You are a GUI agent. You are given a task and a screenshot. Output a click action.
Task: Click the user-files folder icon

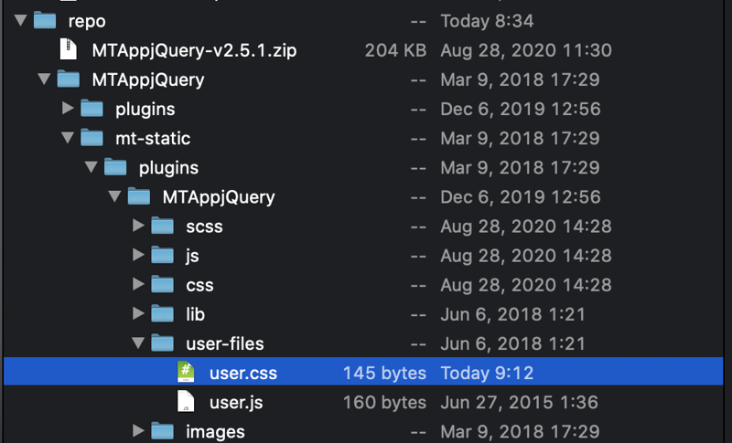162,343
